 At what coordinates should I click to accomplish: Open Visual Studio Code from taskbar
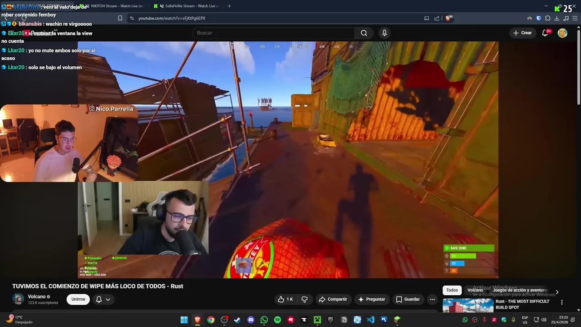click(x=371, y=320)
